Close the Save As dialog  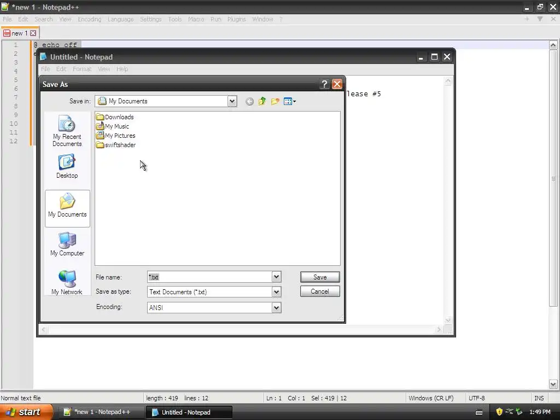(337, 84)
